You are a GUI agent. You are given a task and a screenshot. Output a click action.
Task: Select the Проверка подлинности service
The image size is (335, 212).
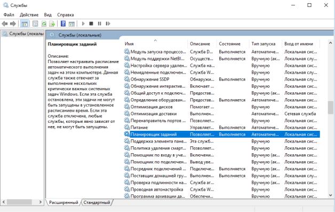point(221,183)
